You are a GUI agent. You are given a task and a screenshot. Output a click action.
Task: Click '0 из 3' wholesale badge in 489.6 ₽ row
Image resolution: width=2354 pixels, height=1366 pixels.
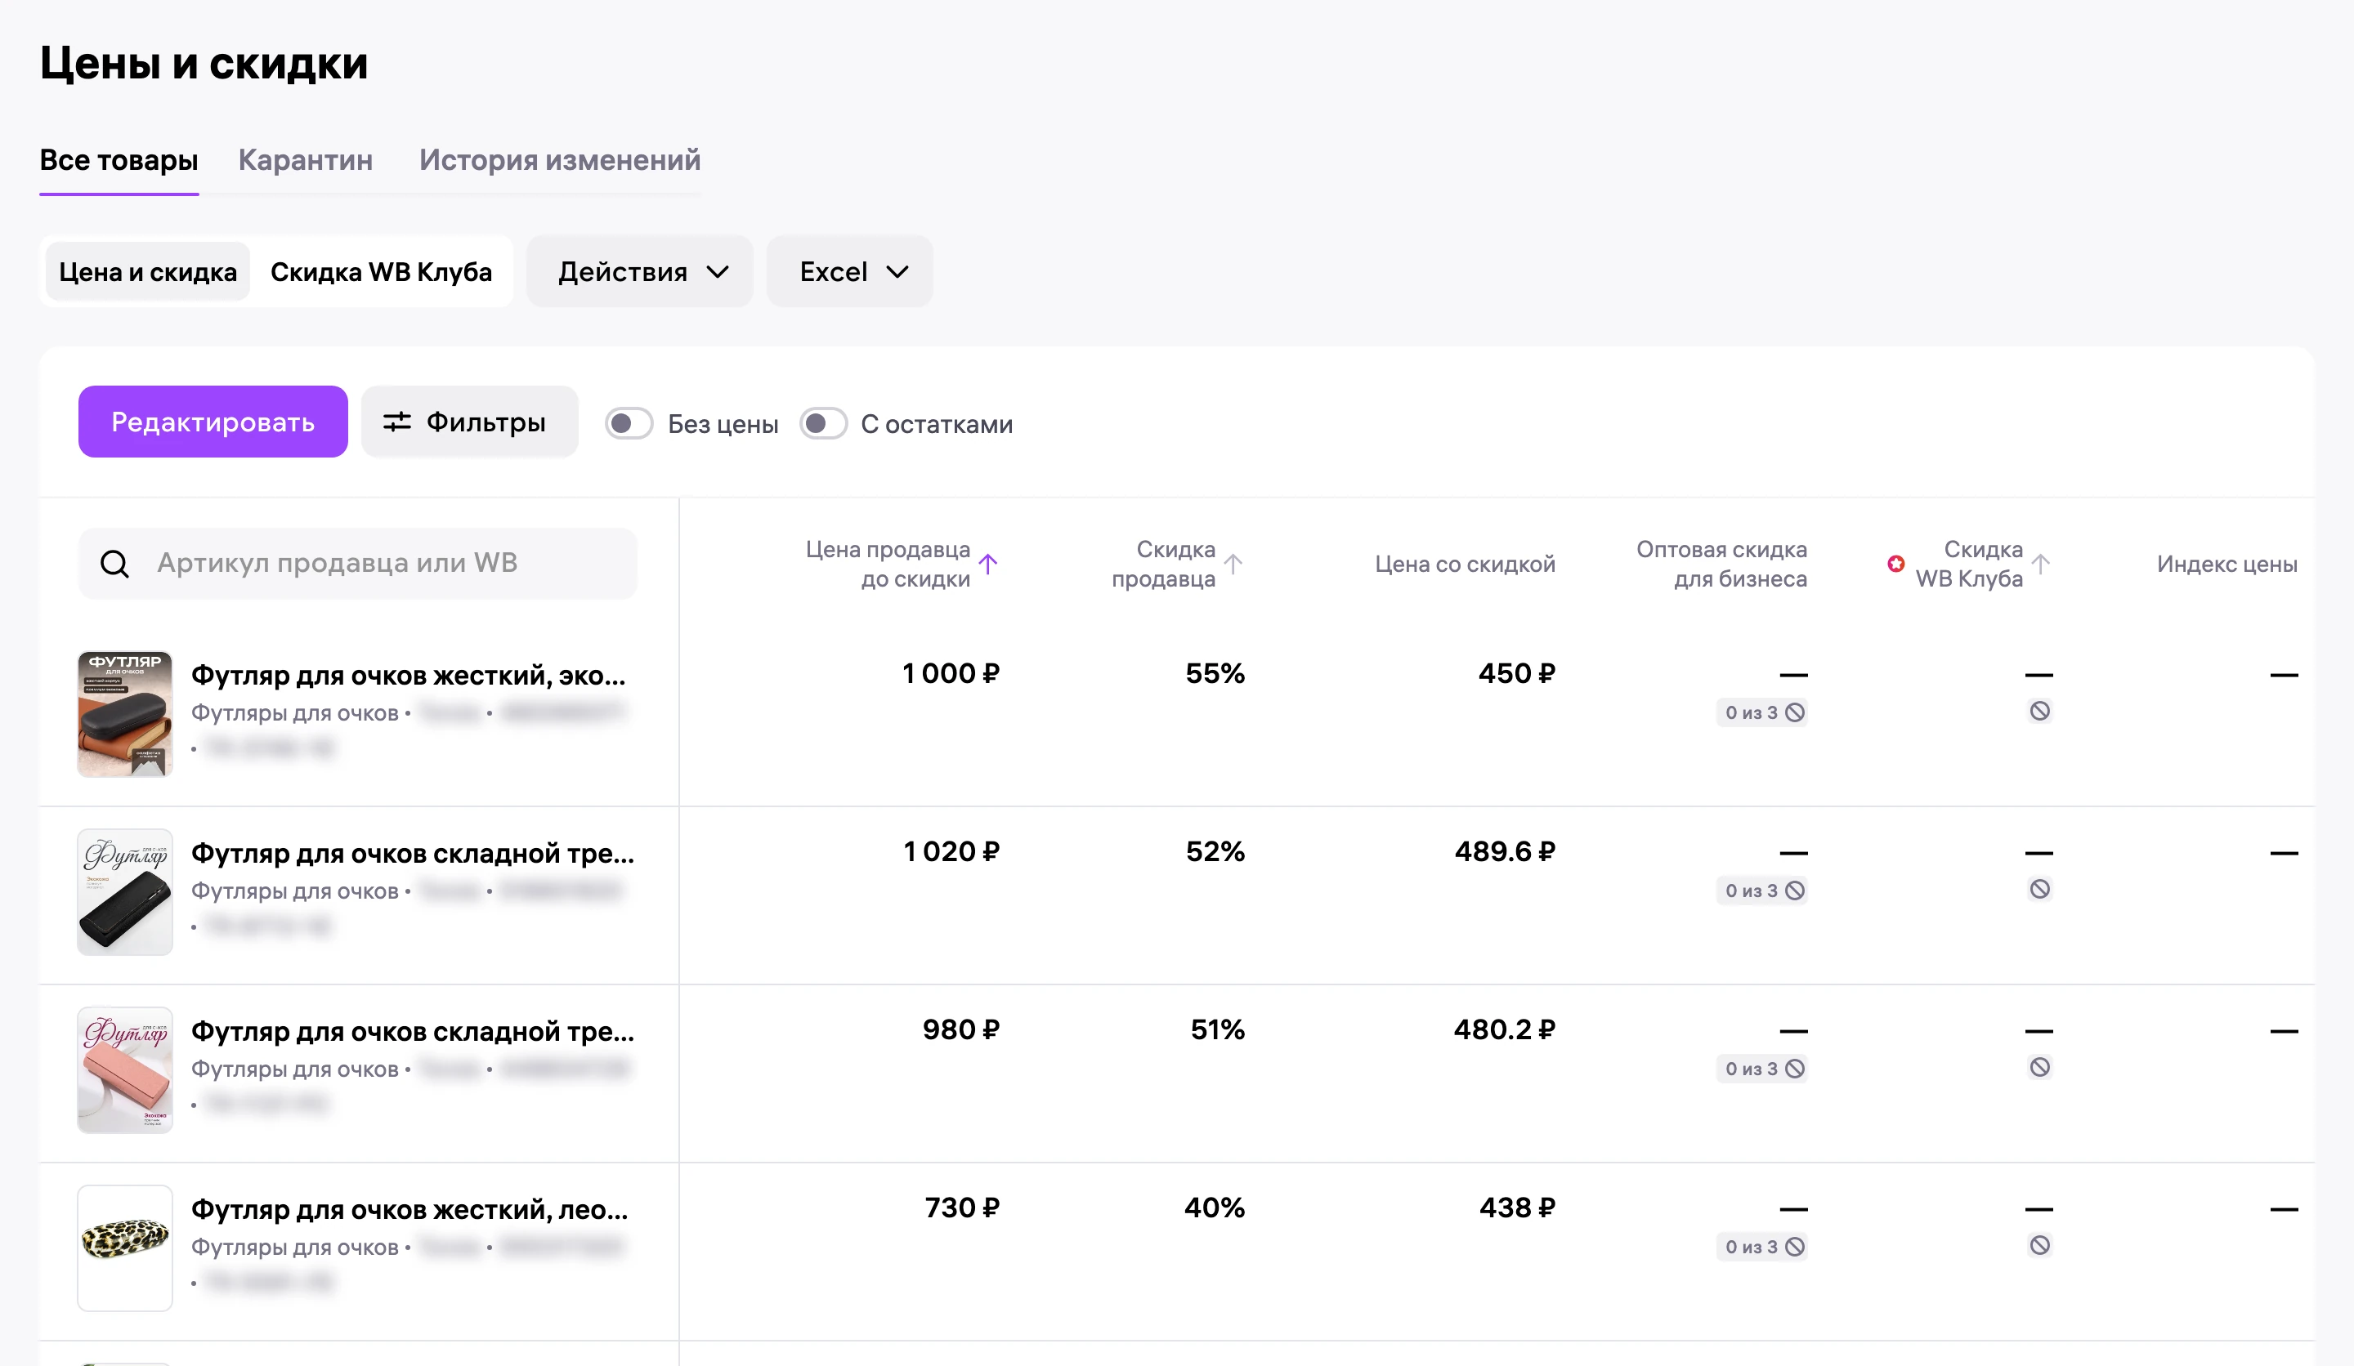click(x=1763, y=891)
